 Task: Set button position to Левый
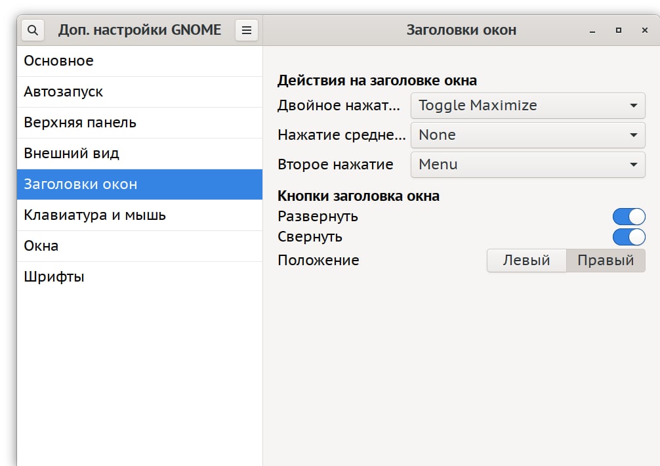click(526, 261)
